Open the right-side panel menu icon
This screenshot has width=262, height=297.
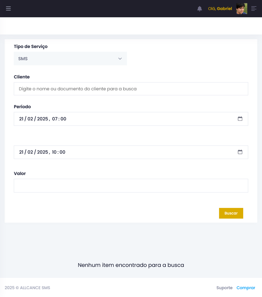point(254,8)
